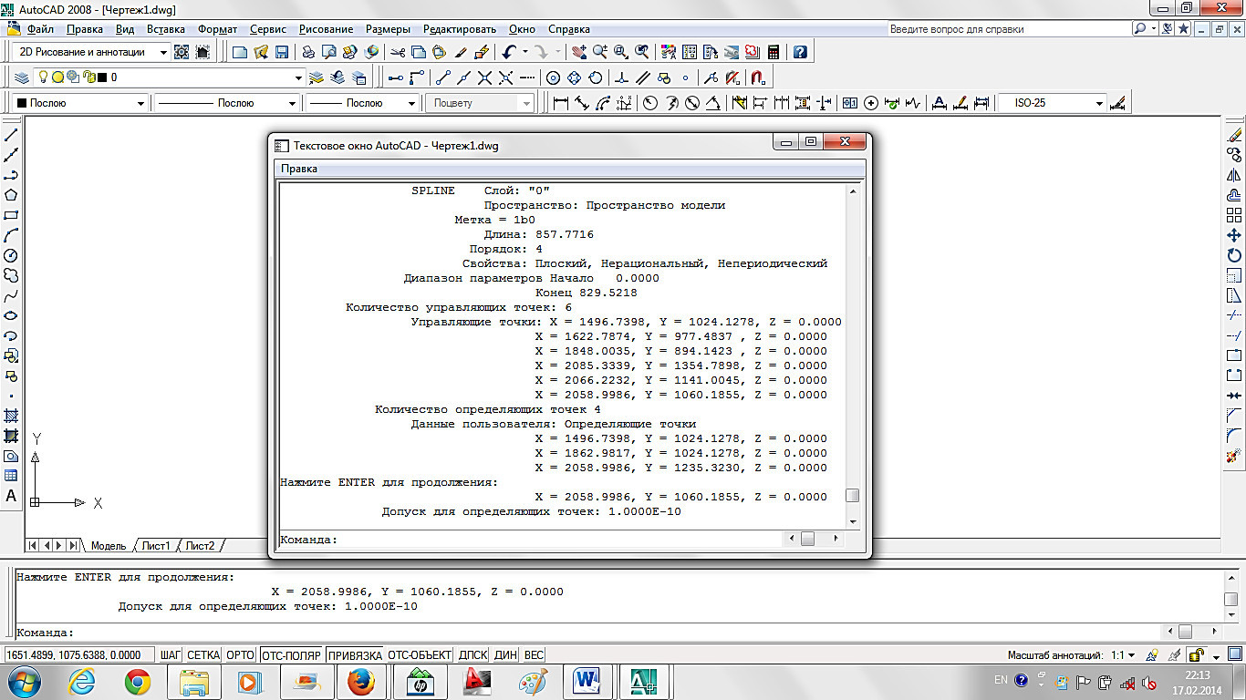Viewport: 1246px width, 700px height.
Task: Select the Ellipse drawing tool
Action: pos(11,315)
